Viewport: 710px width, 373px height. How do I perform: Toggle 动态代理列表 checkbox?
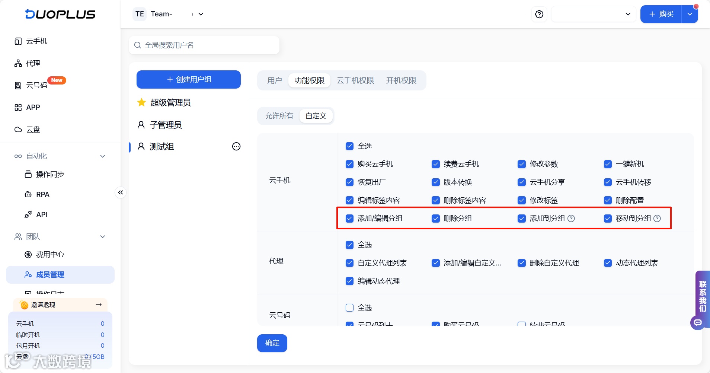point(608,263)
